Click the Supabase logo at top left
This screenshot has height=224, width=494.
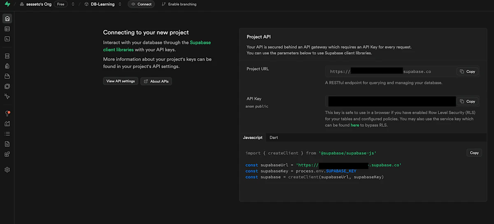pos(7,4)
